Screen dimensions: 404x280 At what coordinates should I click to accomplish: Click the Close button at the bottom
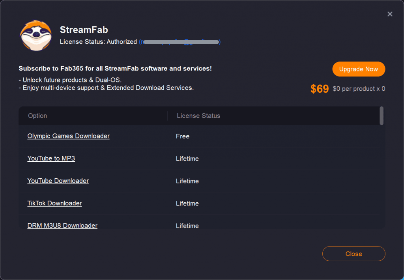pyautogui.click(x=354, y=254)
